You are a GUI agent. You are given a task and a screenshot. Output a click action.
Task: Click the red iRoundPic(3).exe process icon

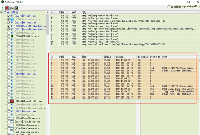coord(12,100)
